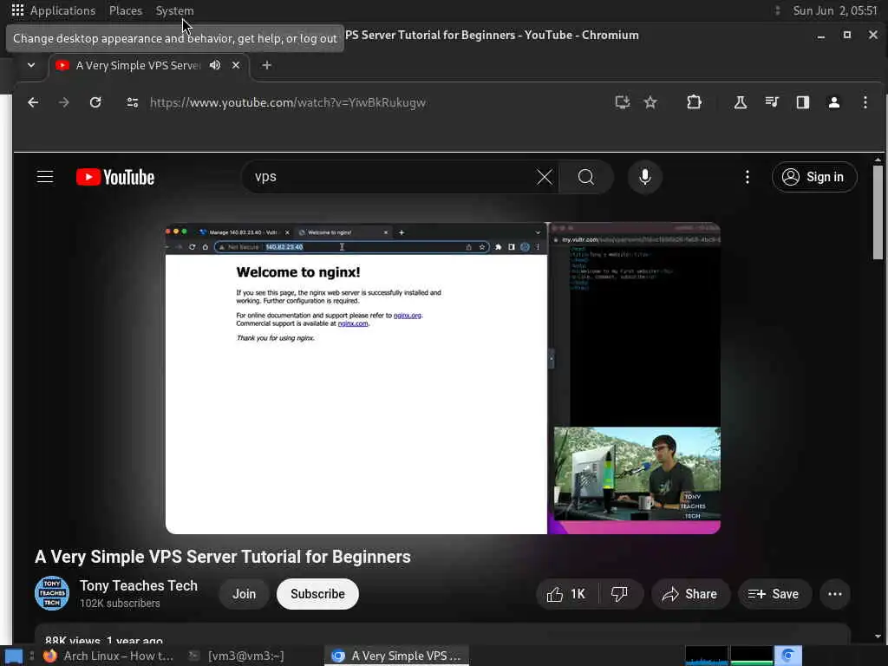888x666 pixels.
Task: Go back to the previous page
Action: (x=33, y=102)
